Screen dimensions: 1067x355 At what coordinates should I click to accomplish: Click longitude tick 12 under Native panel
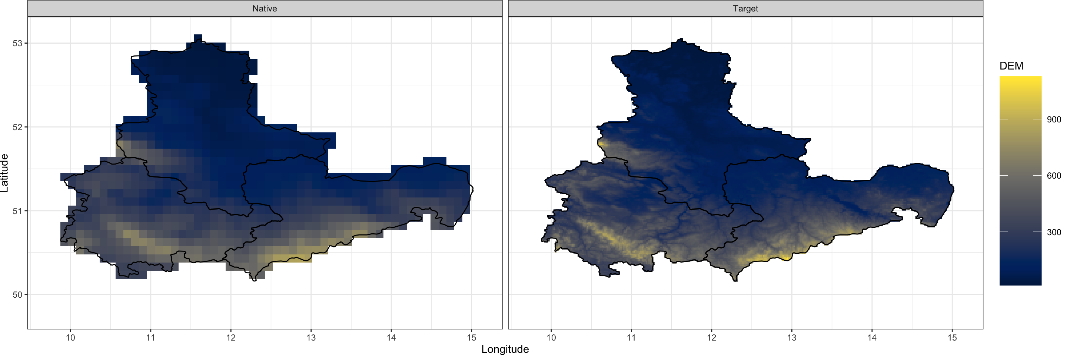click(231, 338)
